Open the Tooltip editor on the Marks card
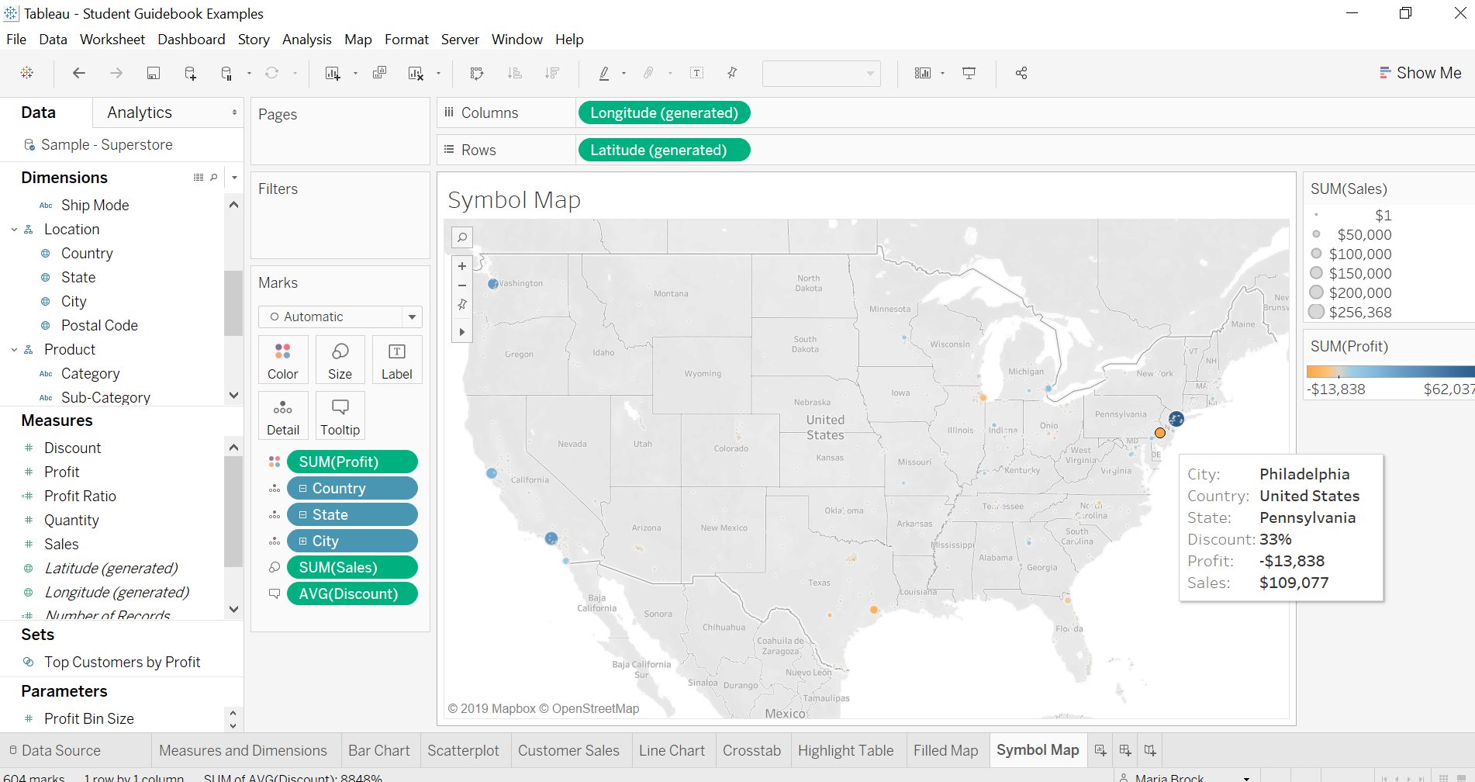Image resolution: width=1475 pixels, height=782 pixels. click(340, 415)
